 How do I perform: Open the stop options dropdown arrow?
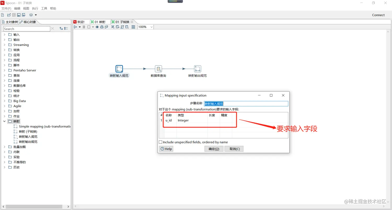tap(93, 27)
